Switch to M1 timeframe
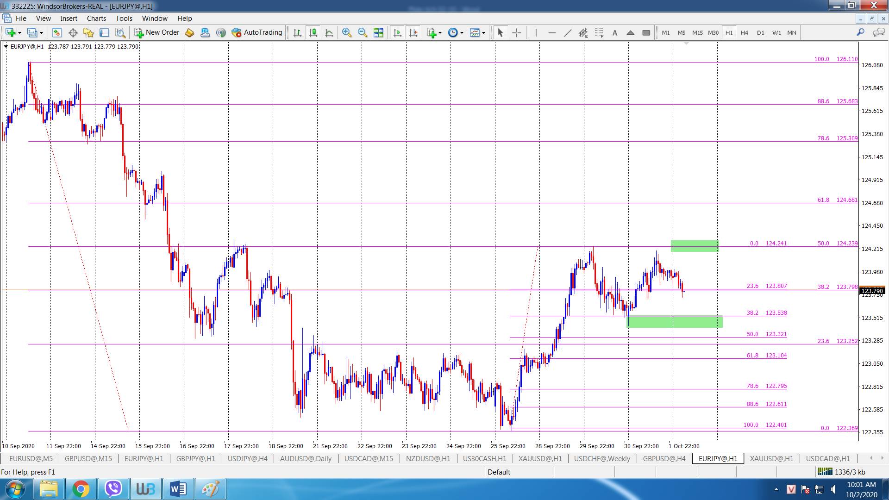The height and width of the screenshot is (500, 889). pos(666,32)
